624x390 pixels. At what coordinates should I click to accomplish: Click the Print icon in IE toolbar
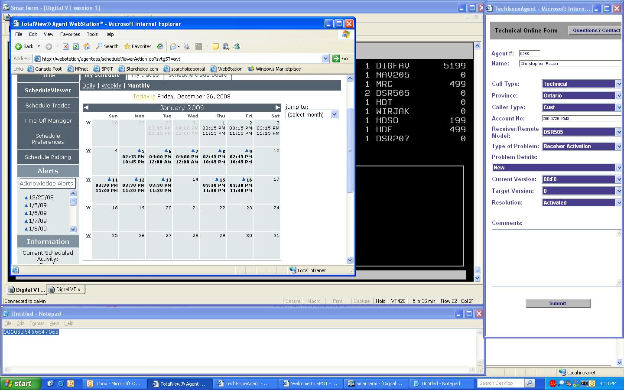(x=187, y=46)
